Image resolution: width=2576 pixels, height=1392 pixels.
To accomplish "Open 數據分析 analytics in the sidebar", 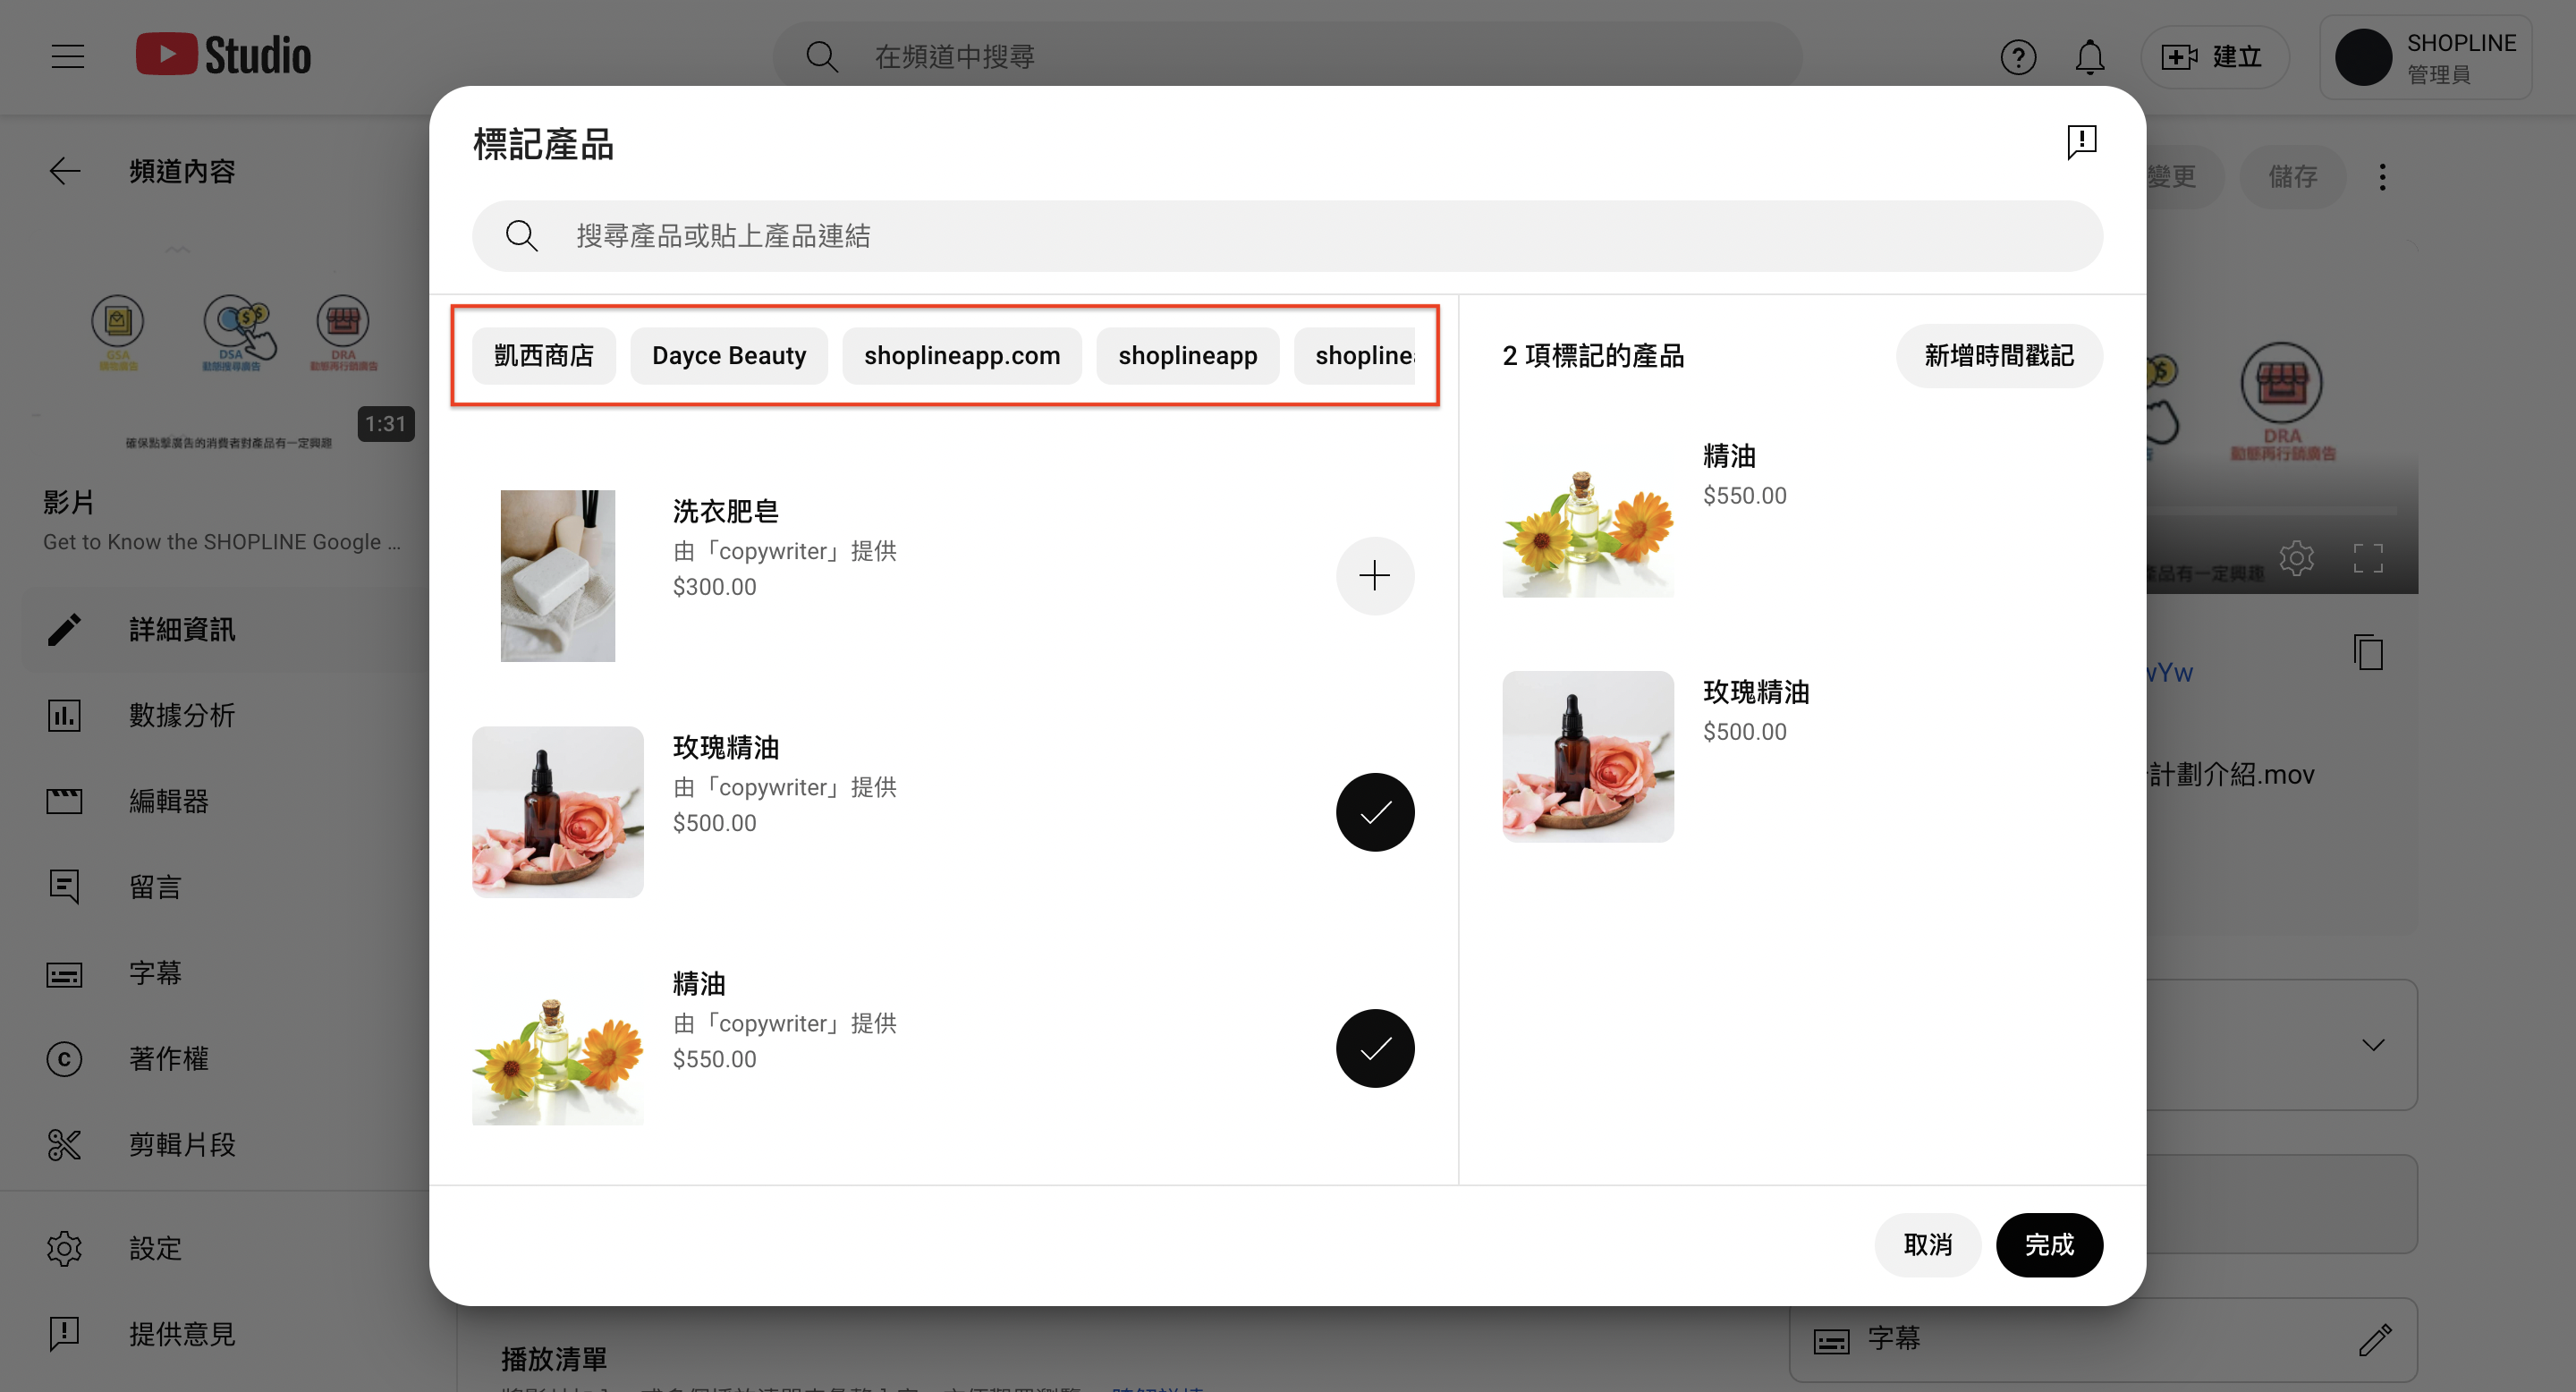I will pos(225,716).
